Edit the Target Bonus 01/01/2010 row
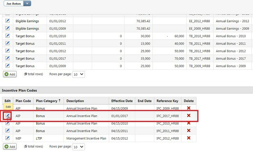 [7, 35]
